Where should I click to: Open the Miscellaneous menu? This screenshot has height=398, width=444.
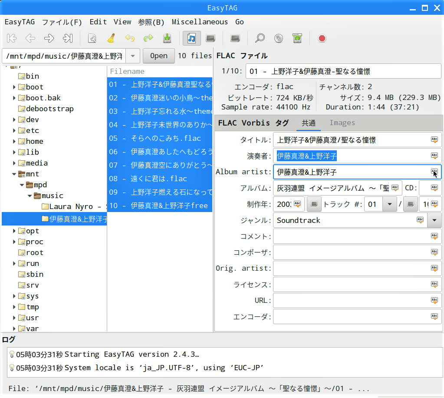coord(200,22)
